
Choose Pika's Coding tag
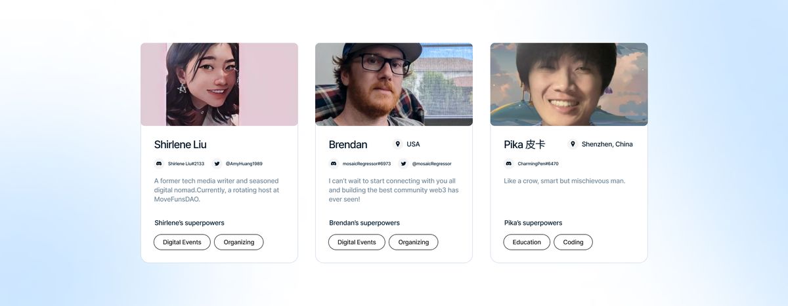573,242
